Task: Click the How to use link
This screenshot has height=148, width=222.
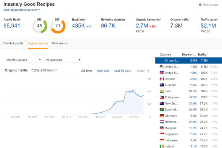Action: pos(210,5)
